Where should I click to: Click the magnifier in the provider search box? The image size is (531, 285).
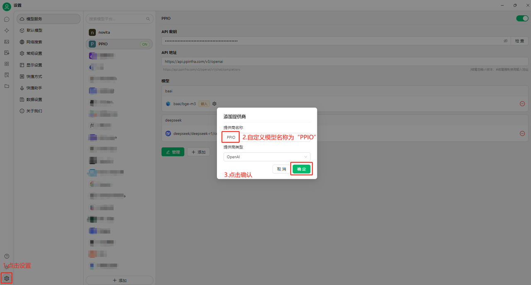(x=148, y=19)
